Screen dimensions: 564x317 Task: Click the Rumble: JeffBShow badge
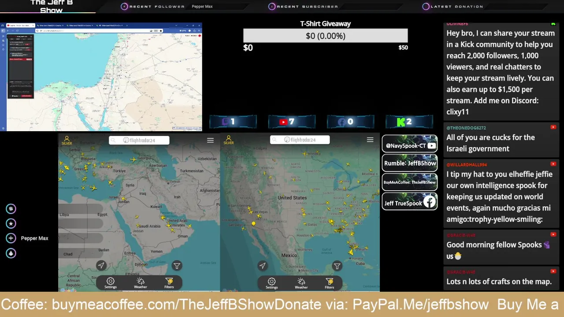pos(410,163)
